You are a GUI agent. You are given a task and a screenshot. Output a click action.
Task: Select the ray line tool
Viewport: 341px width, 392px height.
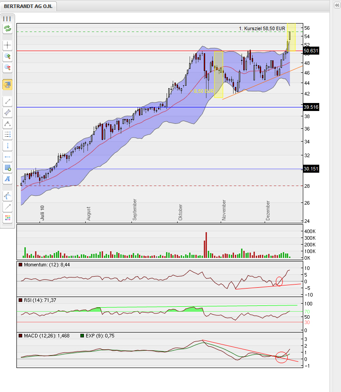click(8, 207)
